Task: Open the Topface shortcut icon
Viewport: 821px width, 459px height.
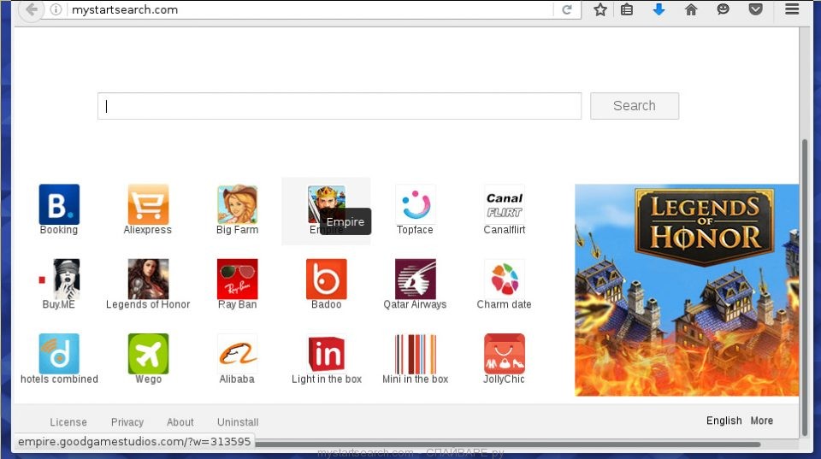Action: [415, 204]
